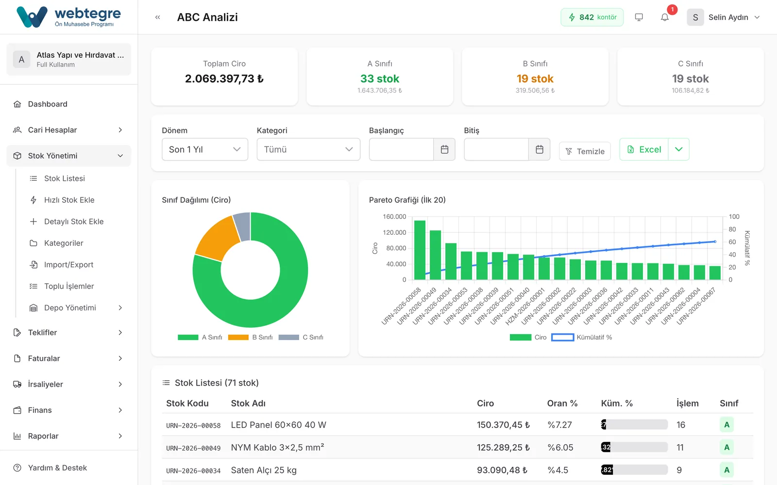
Task: Click stock code URN-2026-00049
Action: (193, 448)
